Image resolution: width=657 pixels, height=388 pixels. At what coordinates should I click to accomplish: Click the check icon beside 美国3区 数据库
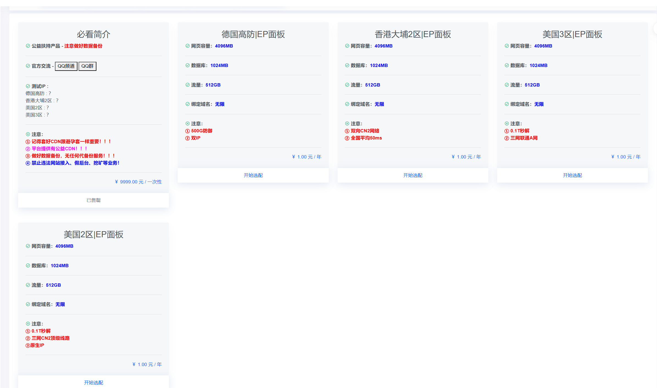point(506,65)
